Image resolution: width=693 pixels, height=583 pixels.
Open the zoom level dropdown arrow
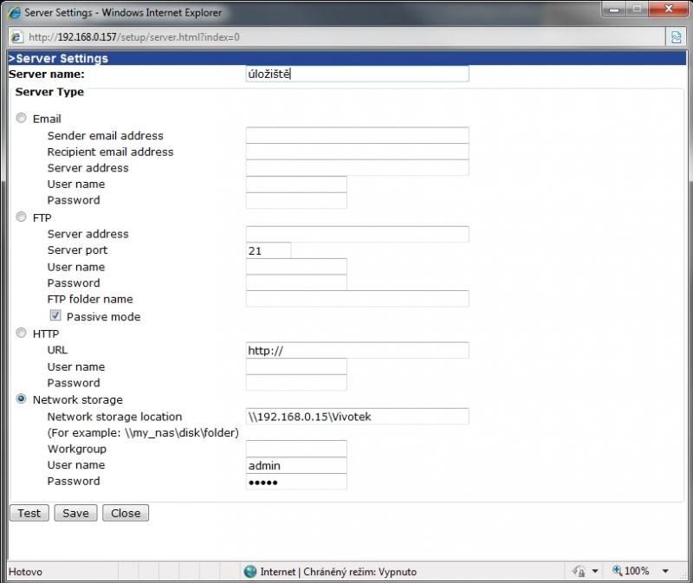(x=665, y=572)
